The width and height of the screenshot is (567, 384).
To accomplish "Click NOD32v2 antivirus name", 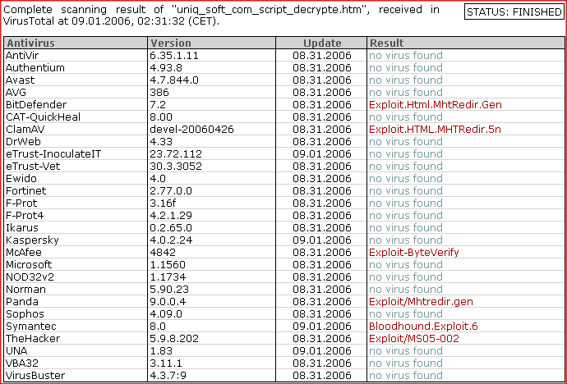I will 30,277.
